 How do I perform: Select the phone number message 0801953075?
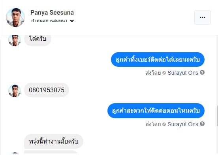(x=47, y=90)
